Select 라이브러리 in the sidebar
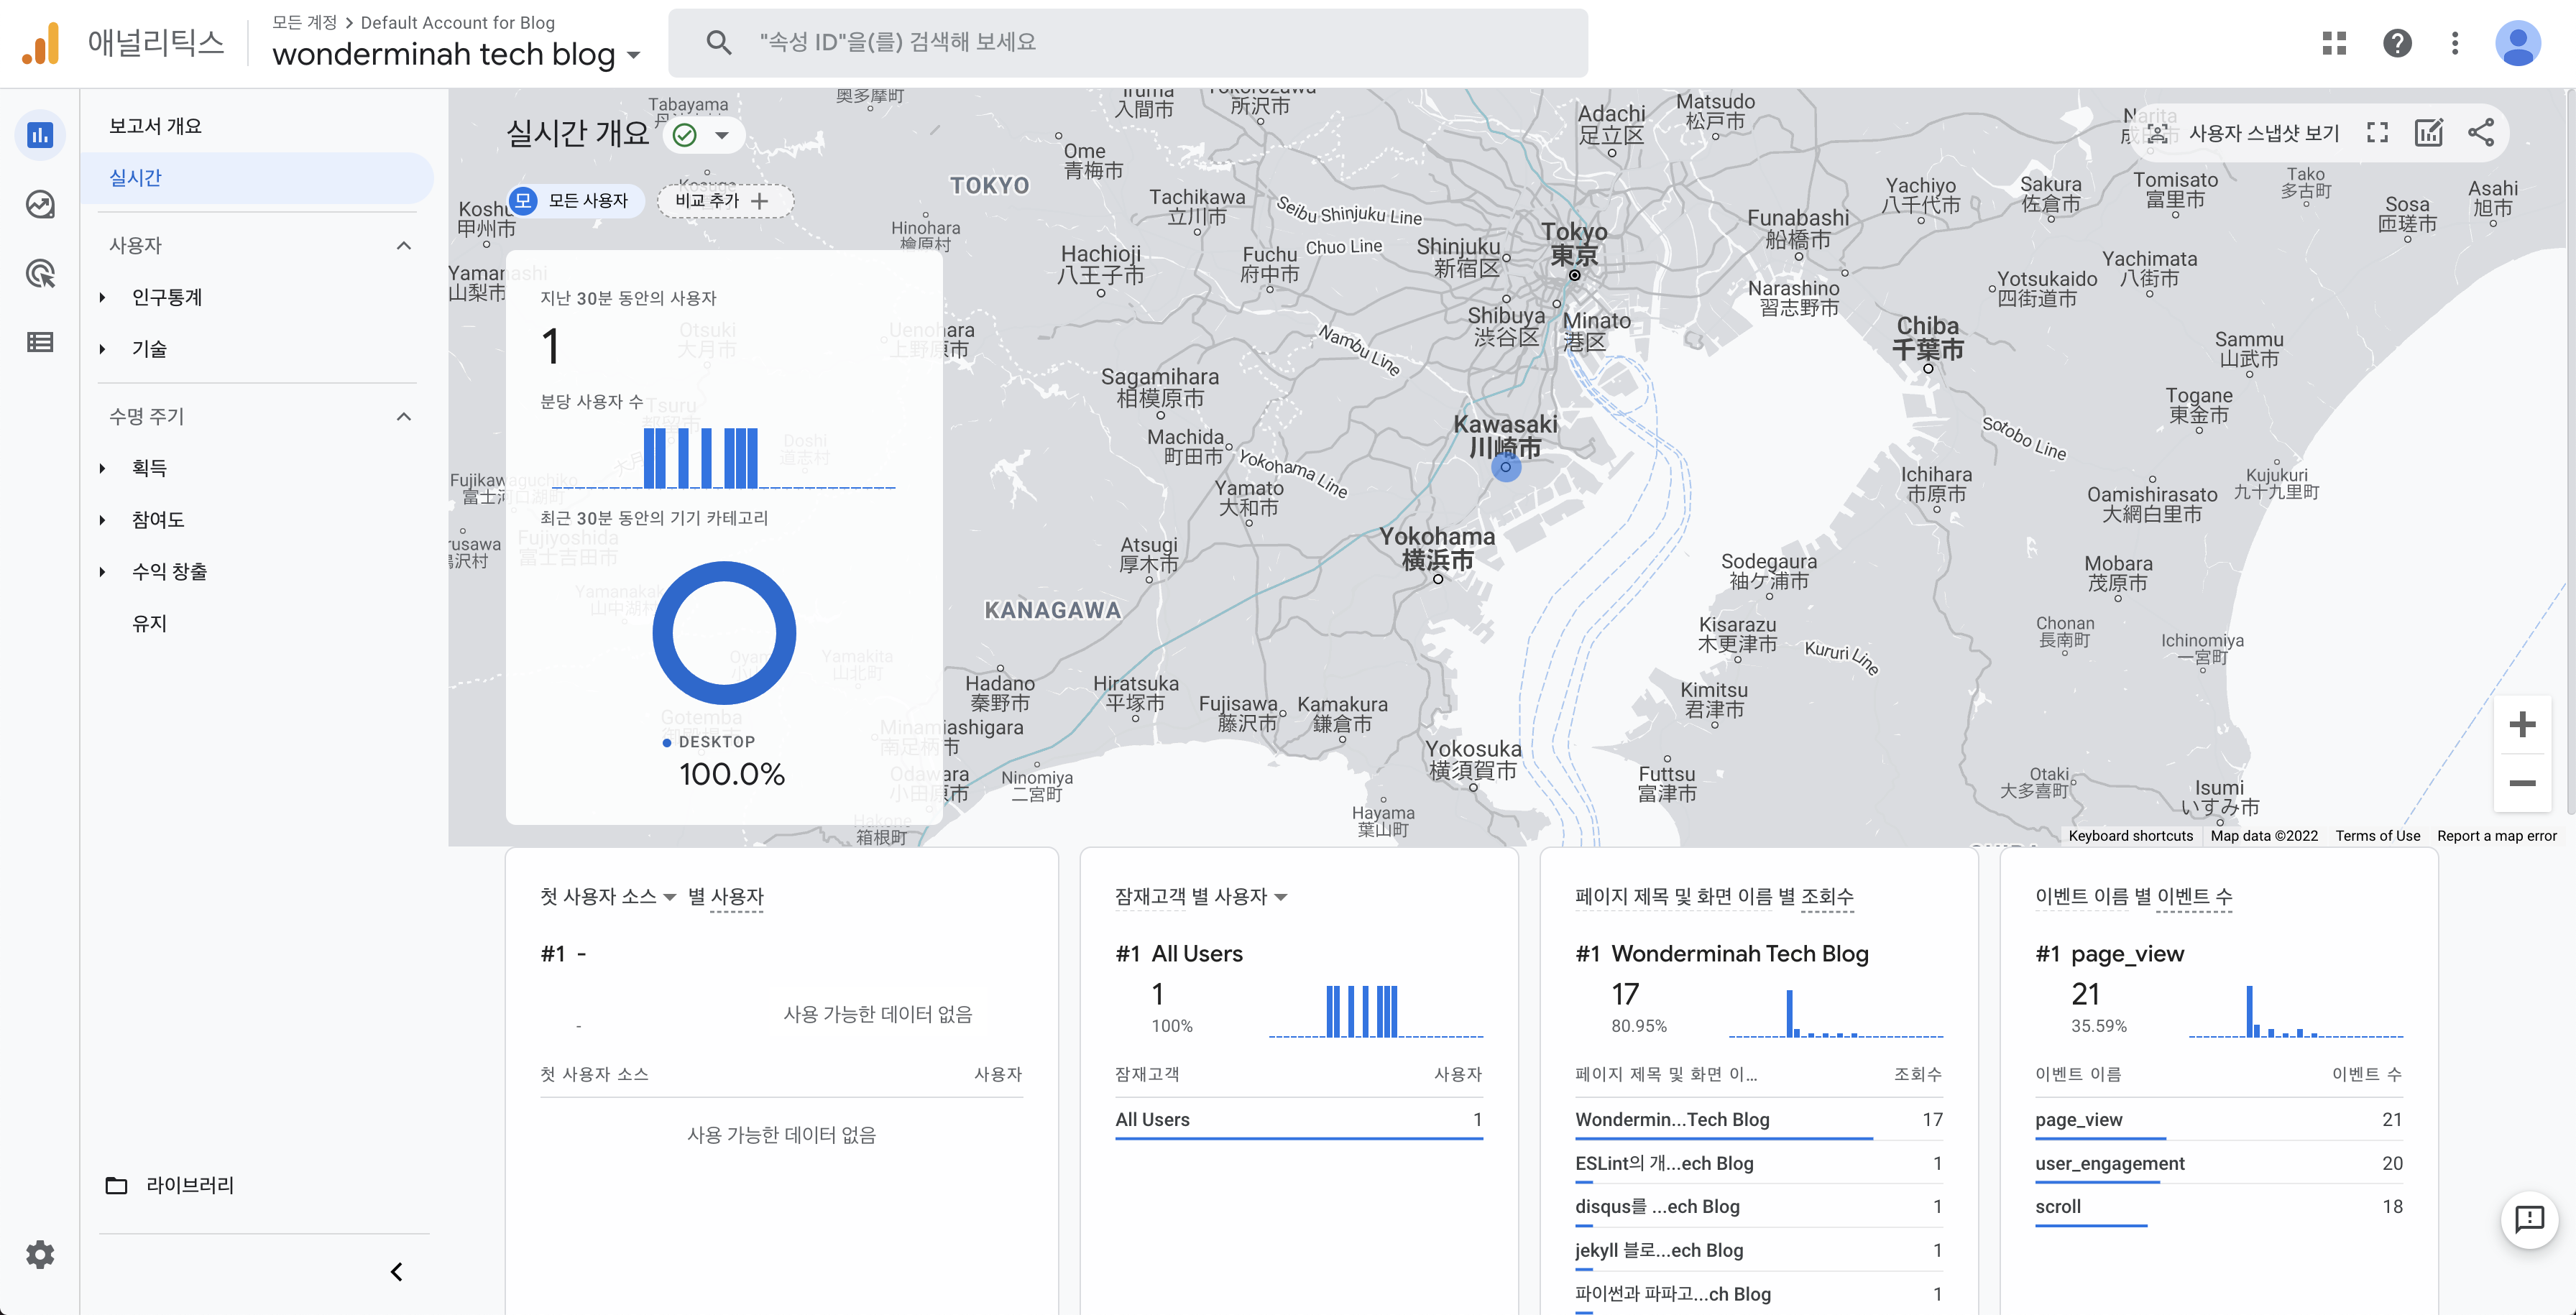Image resolution: width=2576 pixels, height=1315 pixels. coord(189,1185)
